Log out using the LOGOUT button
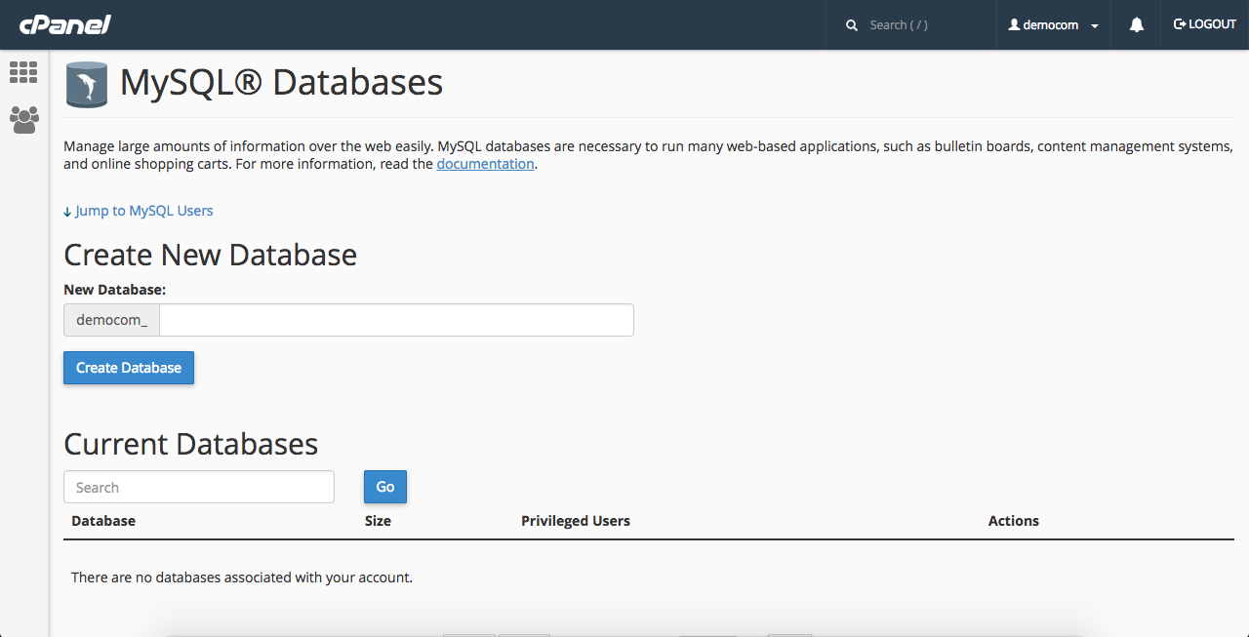1249x637 pixels. click(x=1205, y=24)
